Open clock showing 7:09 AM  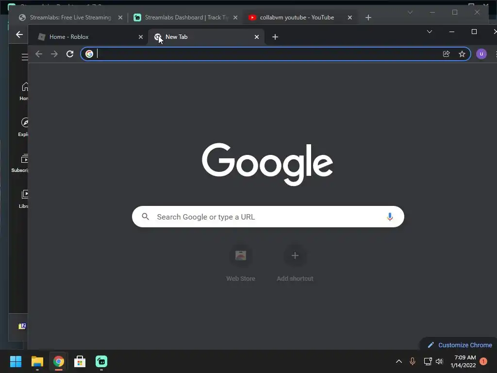coord(463,361)
